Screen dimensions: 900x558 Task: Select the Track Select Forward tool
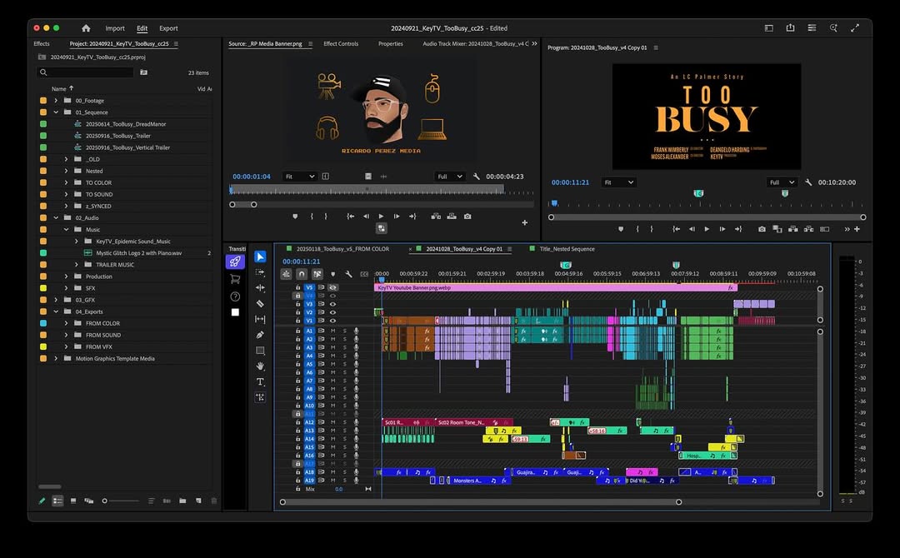click(260, 272)
